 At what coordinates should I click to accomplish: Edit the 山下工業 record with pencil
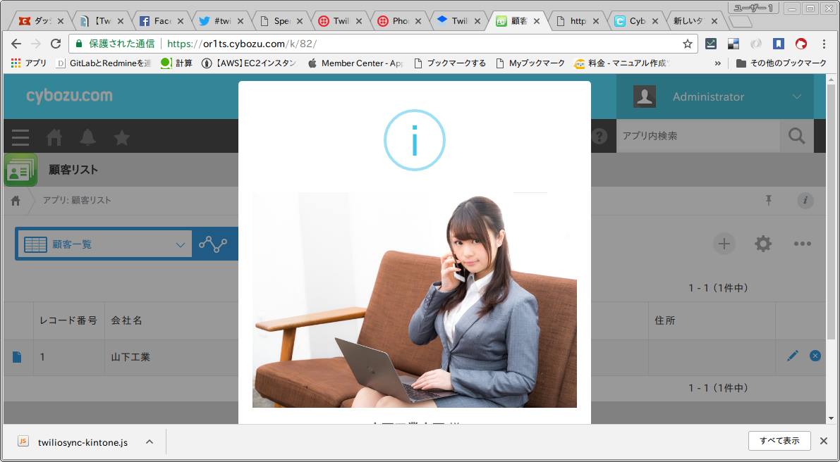(x=793, y=356)
